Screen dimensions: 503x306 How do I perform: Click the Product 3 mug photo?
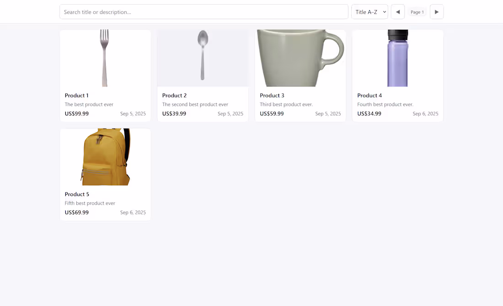tap(300, 58)
